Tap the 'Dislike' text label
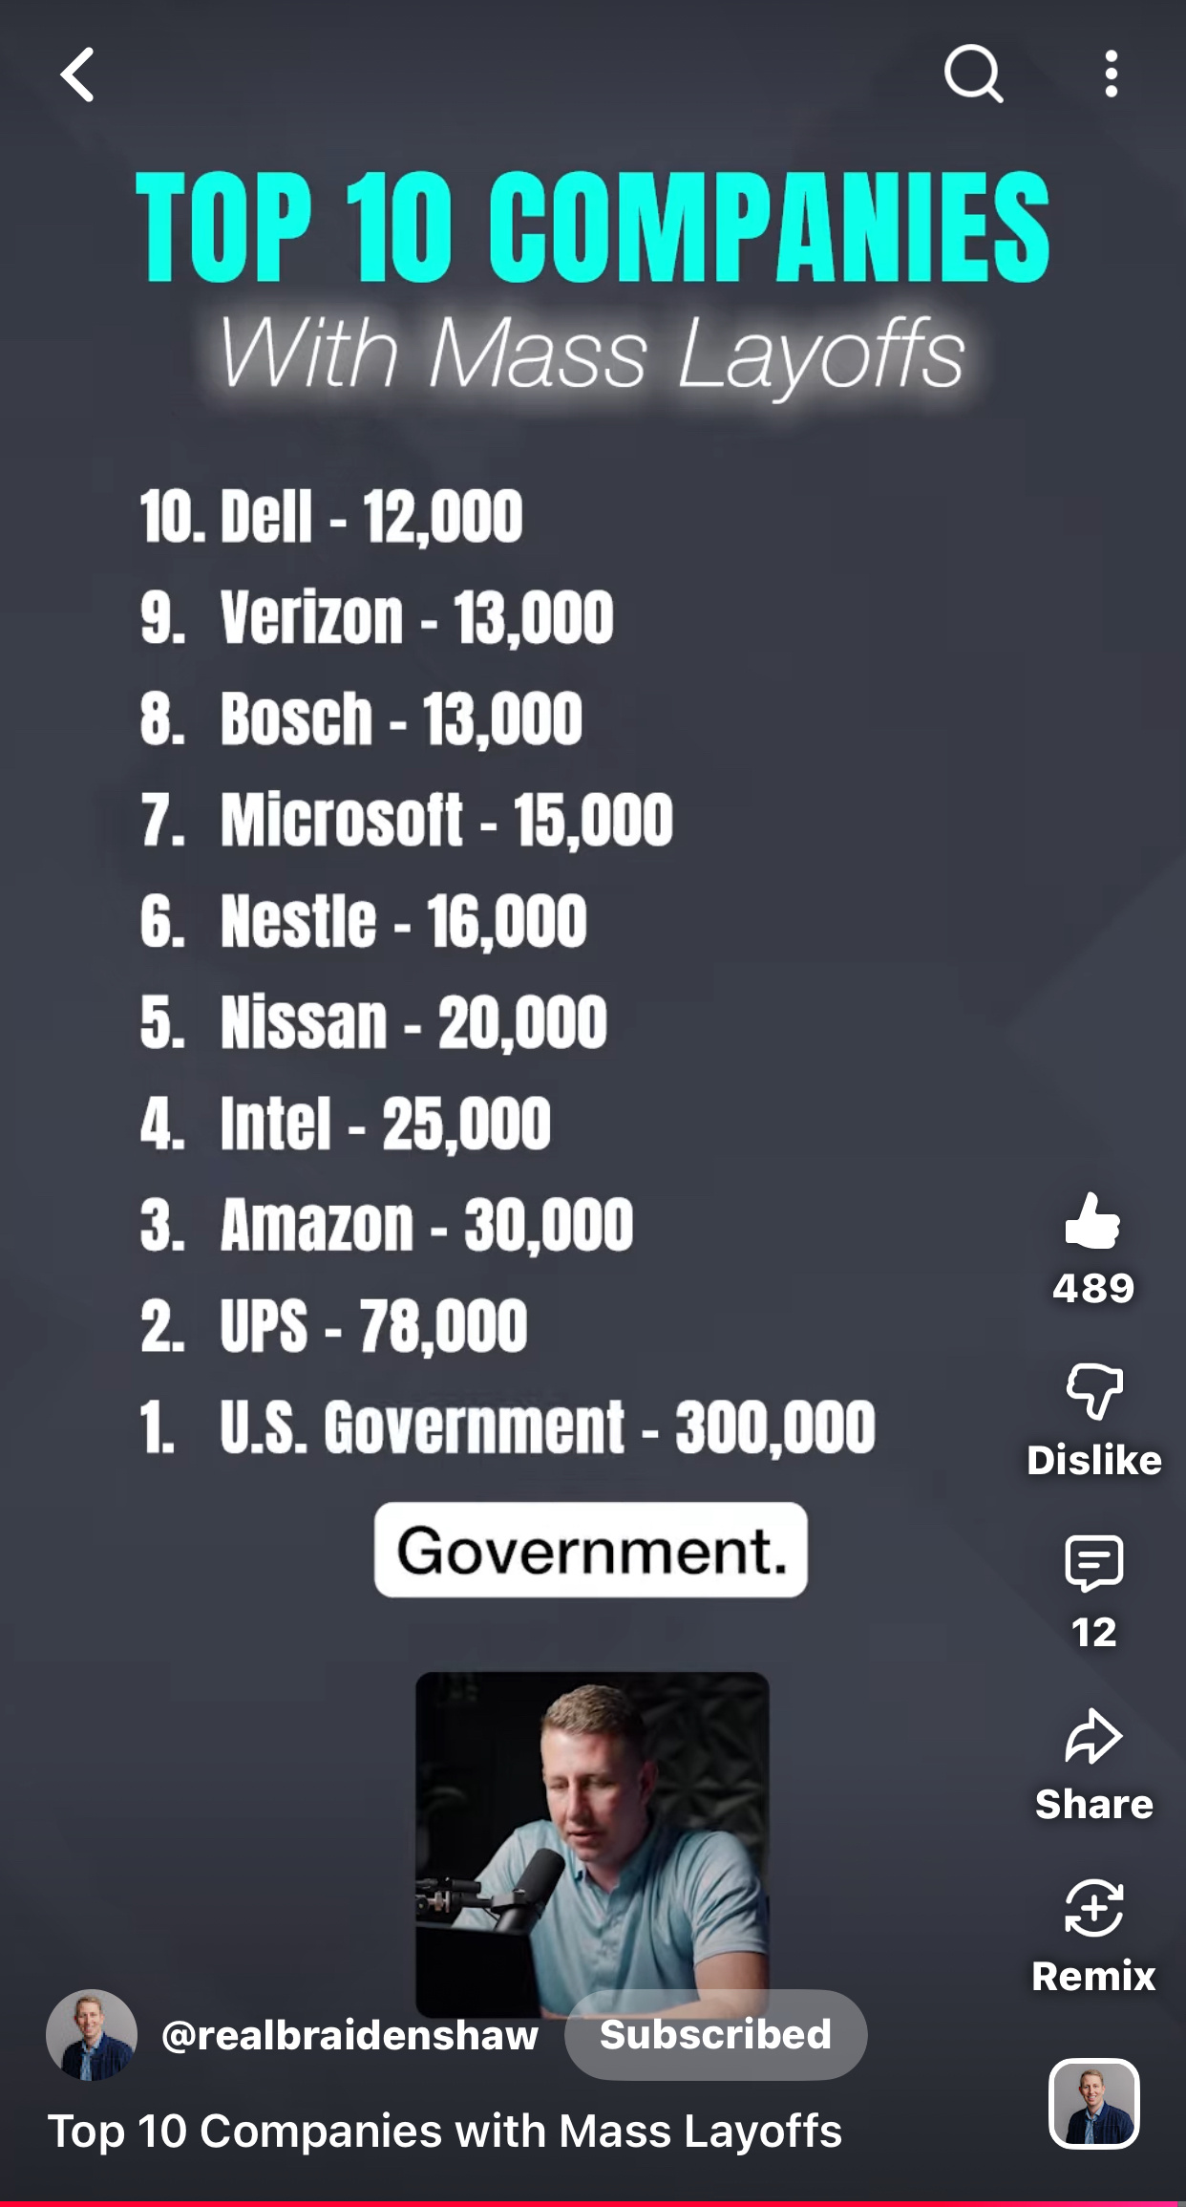 [x=1093, y=1460]
